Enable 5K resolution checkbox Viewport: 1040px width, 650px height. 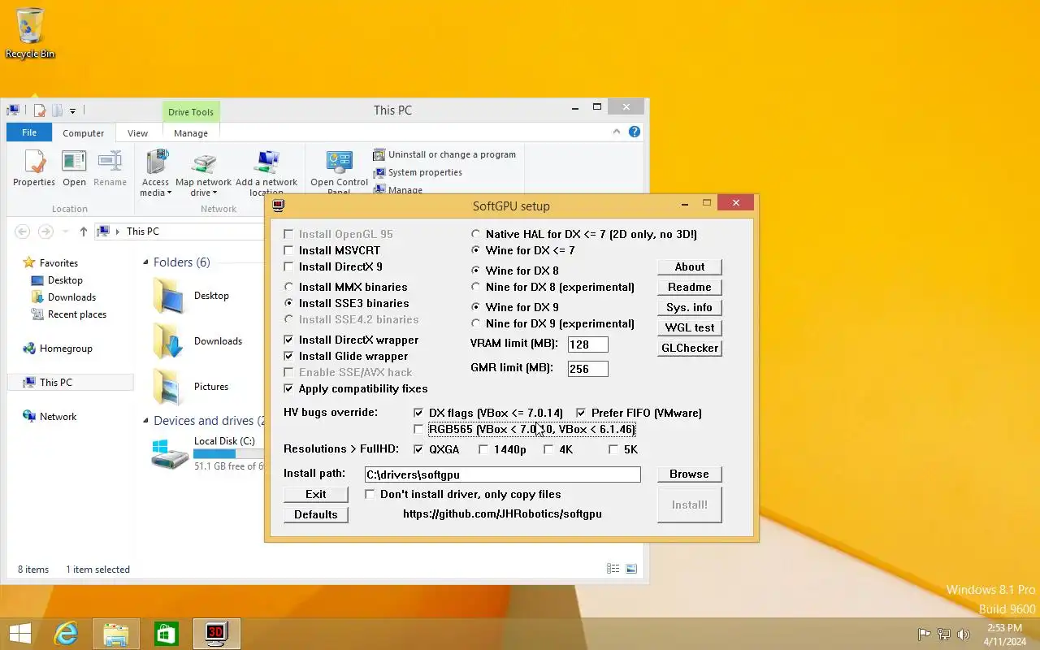(x=613, y=449)
